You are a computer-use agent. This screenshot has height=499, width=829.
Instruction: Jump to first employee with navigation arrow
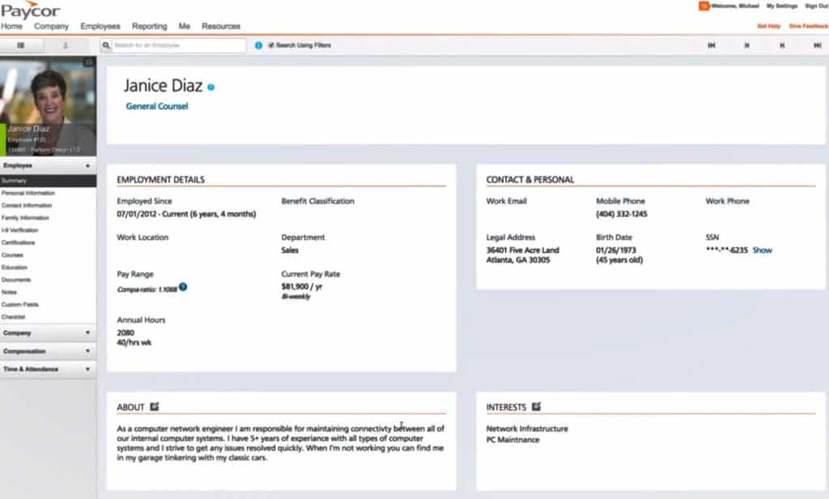tap(712, 45)
